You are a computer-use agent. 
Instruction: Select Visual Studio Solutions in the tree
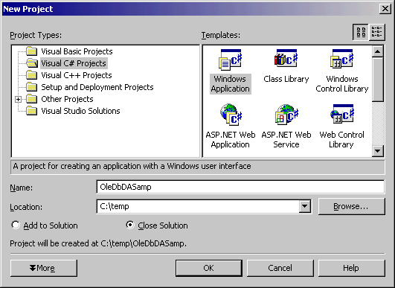(80, 111)
